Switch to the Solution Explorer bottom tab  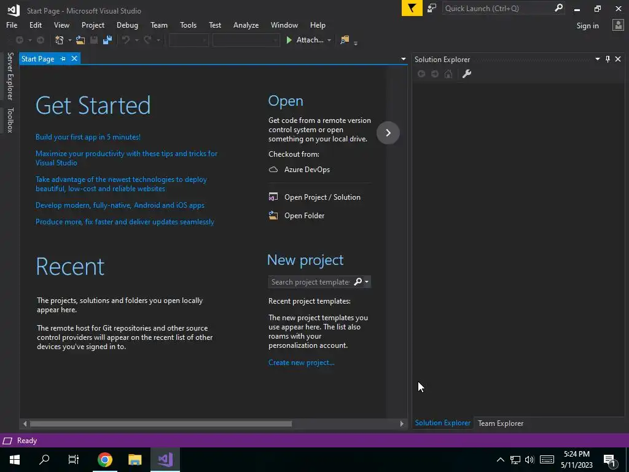442,423
